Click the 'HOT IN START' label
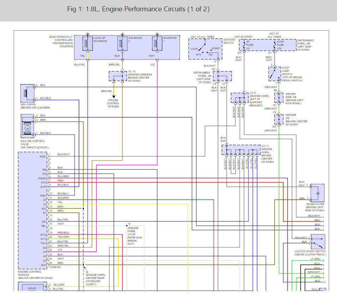 [243, 37]
